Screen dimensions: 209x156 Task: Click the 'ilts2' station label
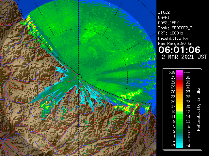(x=164, y=12)
